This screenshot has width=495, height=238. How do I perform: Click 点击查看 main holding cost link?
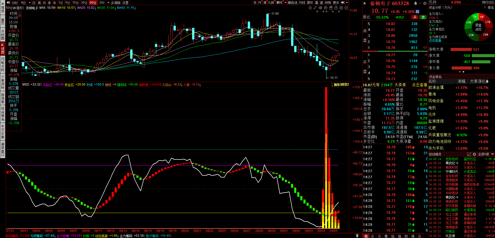435,41
